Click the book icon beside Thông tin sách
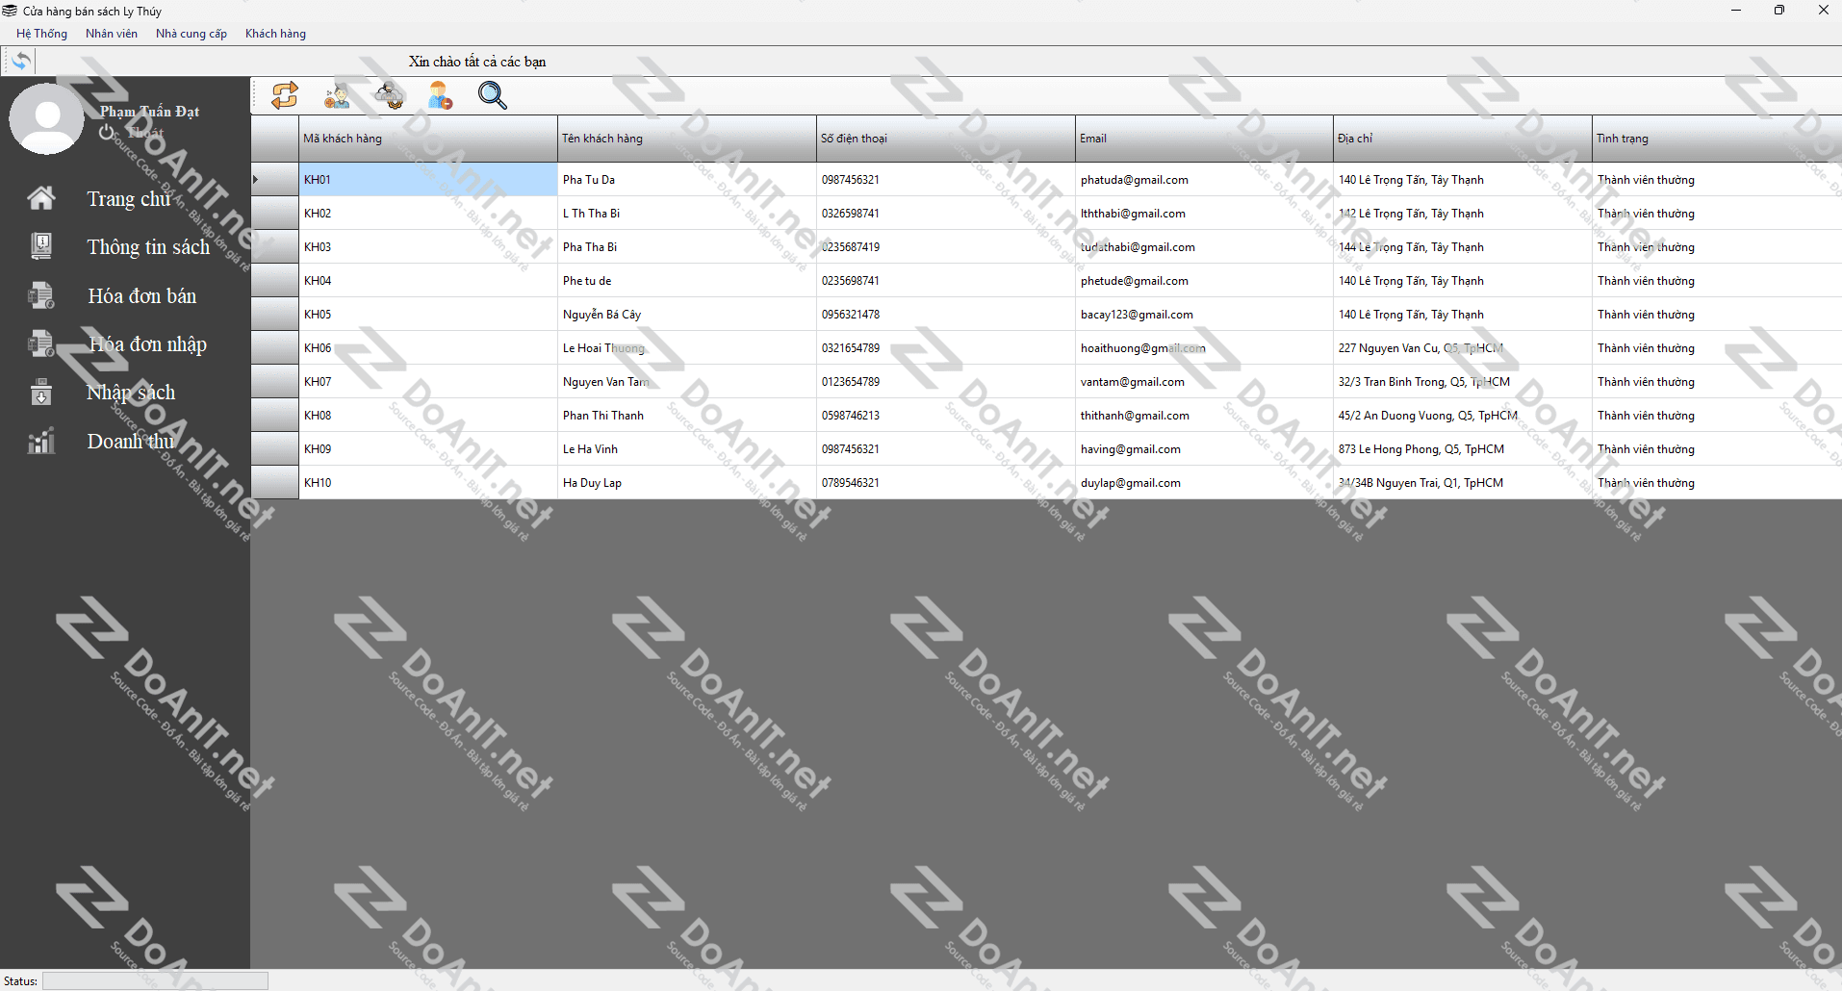 point(41,246)
